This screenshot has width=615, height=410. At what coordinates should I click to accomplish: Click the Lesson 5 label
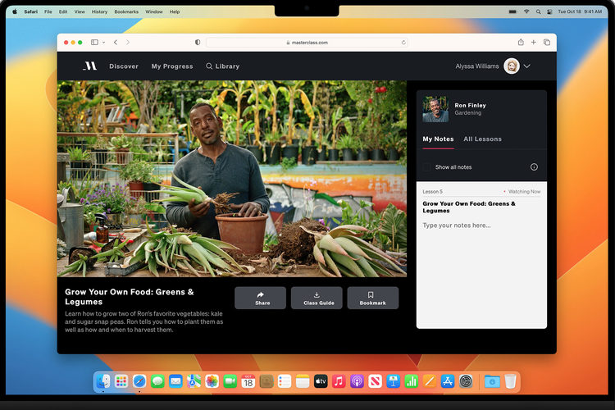click(x=433, y=191)
